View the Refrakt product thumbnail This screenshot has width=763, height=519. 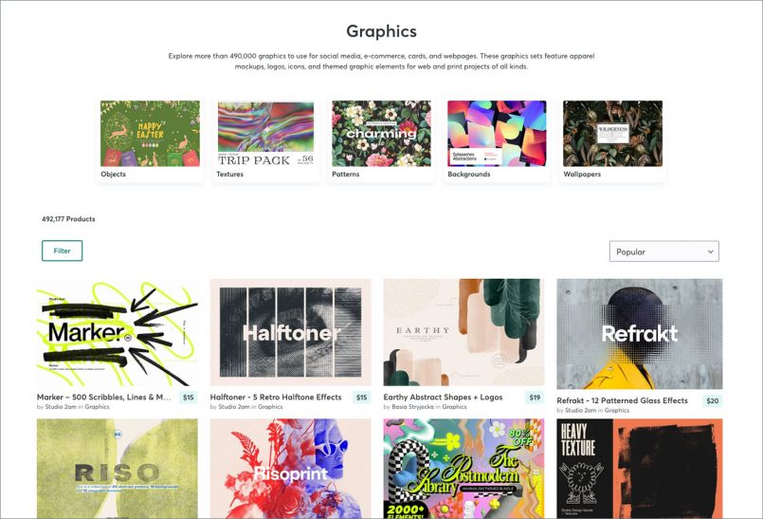pos(640,334)
